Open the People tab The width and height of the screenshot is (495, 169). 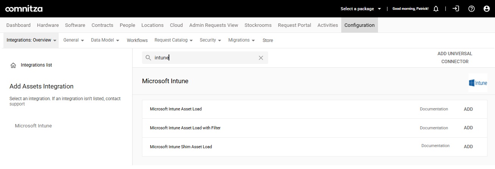(127, 25)
